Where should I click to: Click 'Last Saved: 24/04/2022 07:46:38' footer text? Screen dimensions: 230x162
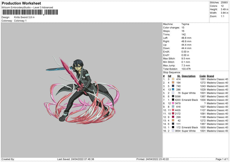(76, 159)
